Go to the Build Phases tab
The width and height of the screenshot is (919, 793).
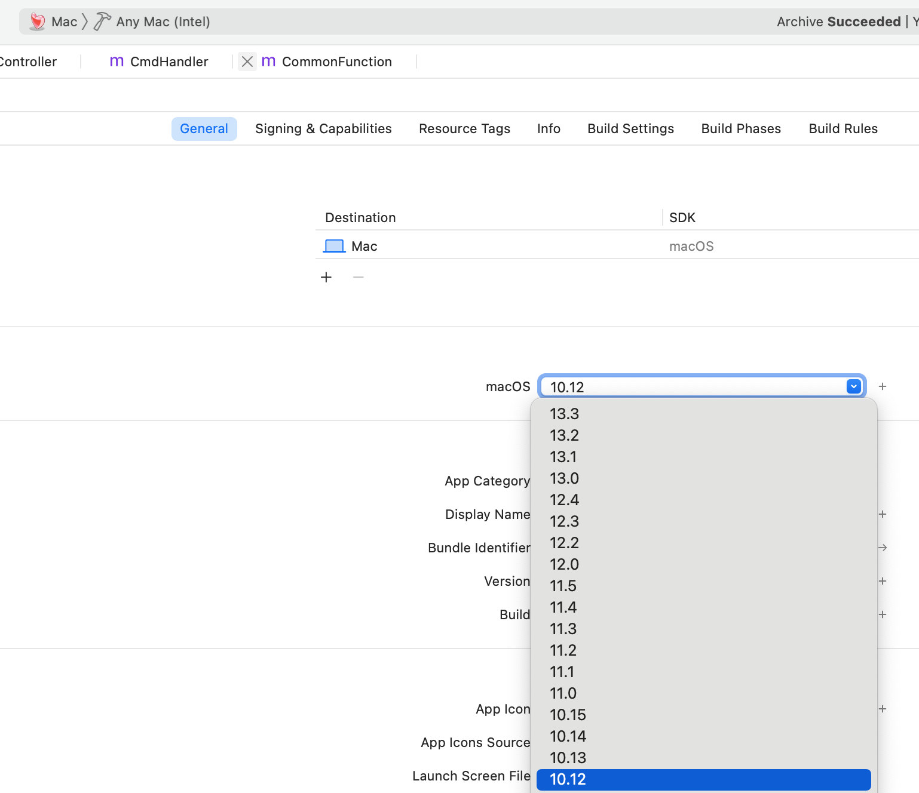pyautogui.click(x=741, y=129)
